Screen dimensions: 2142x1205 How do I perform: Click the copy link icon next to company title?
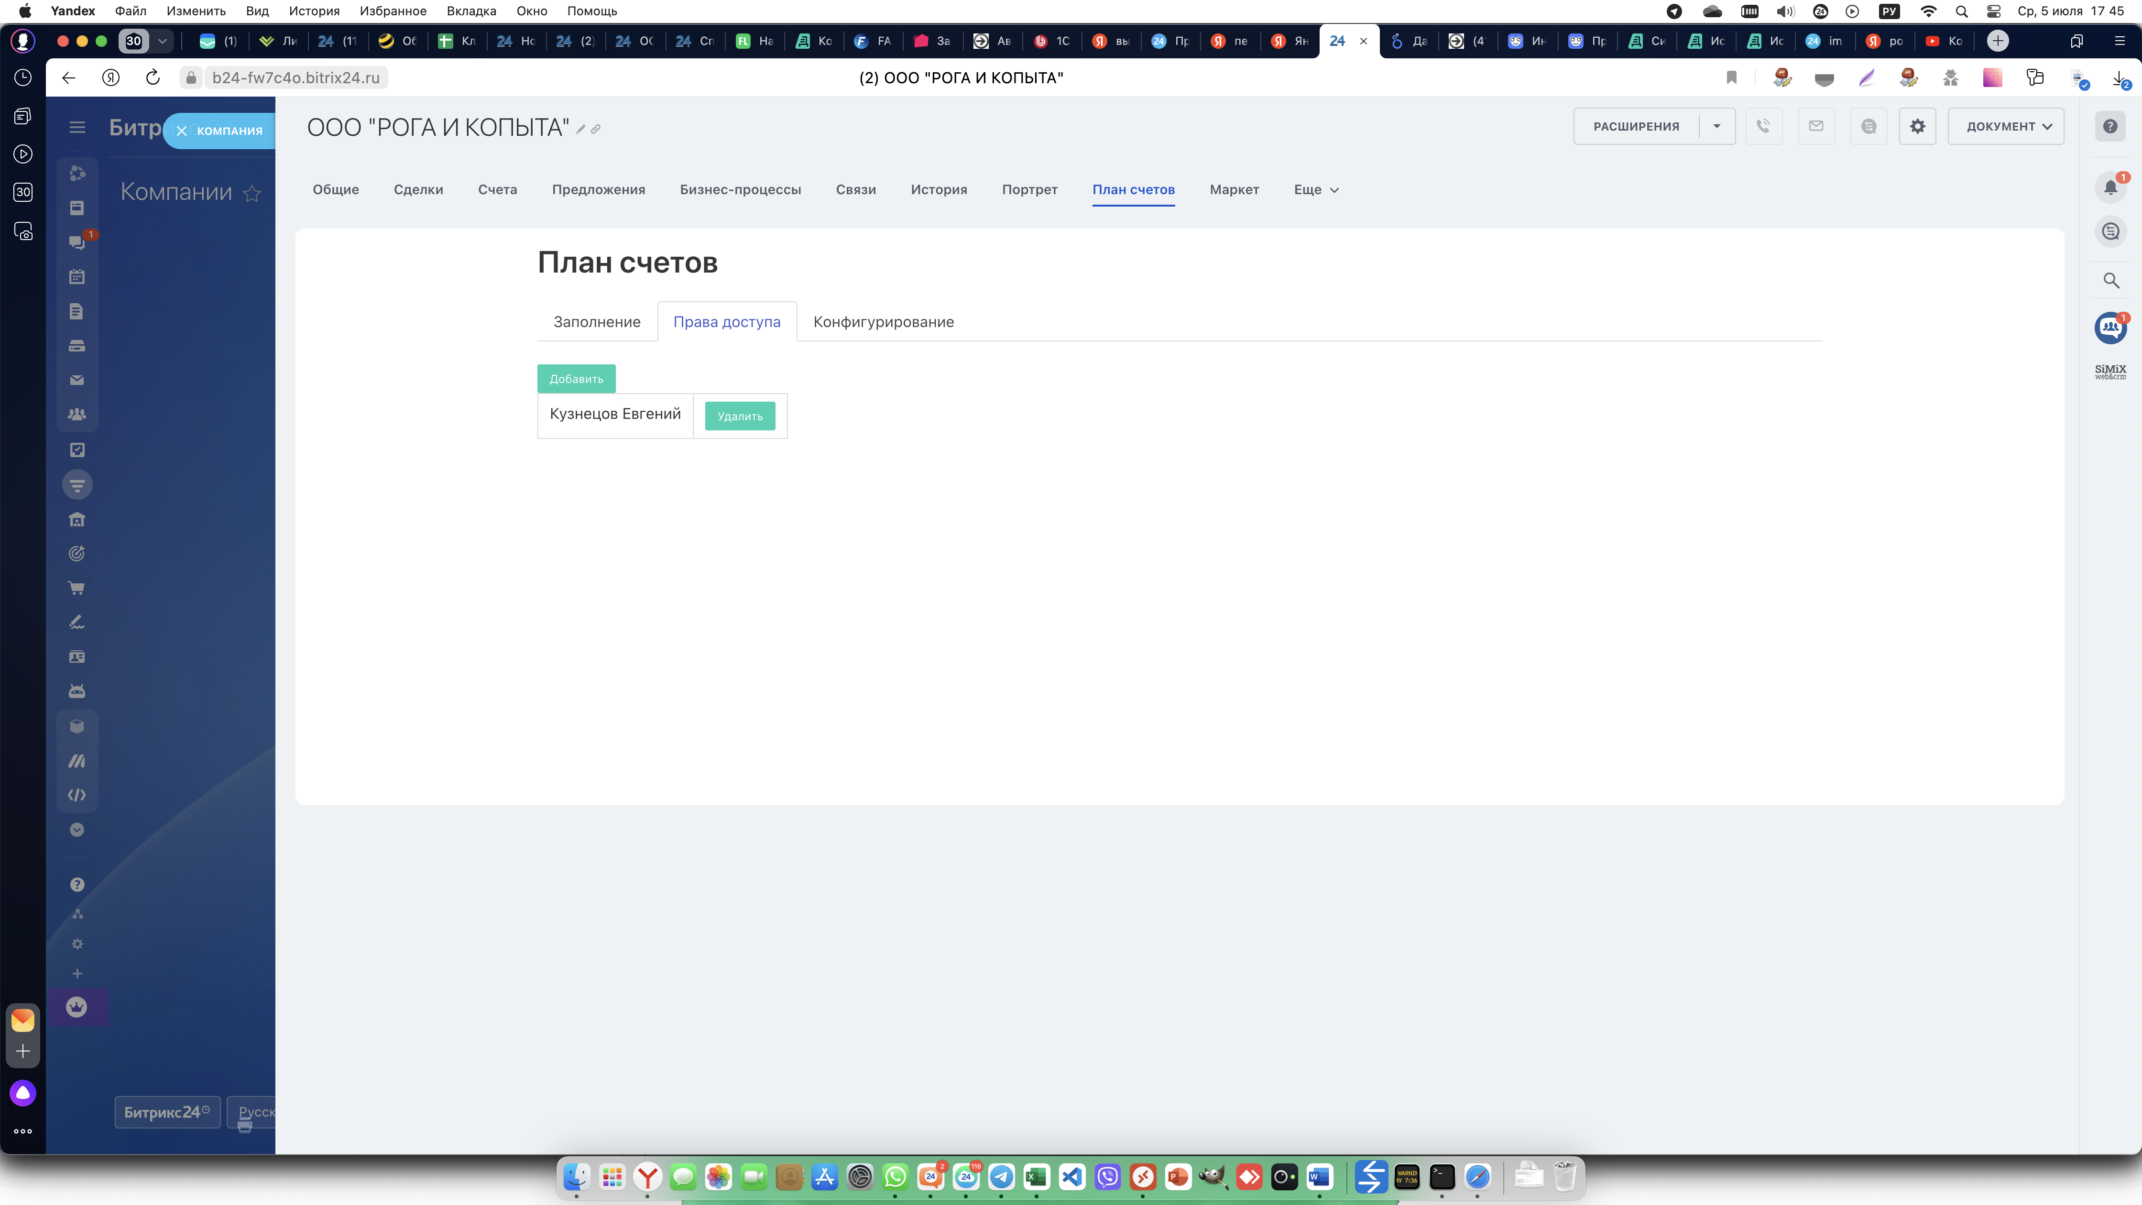tap(596, 129)
